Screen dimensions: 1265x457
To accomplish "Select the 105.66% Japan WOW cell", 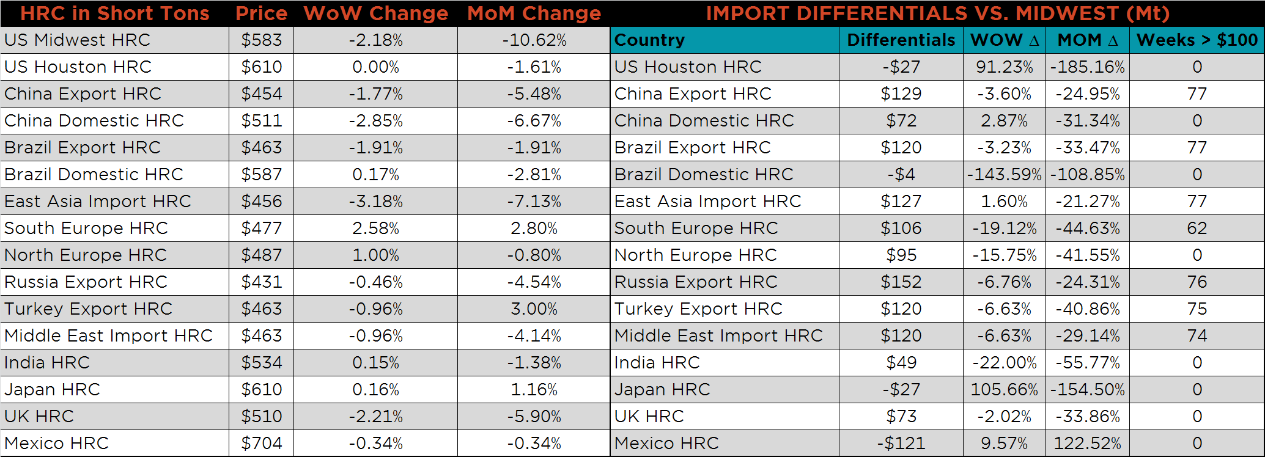I will pyautogui.click(x=1004, y=389).
